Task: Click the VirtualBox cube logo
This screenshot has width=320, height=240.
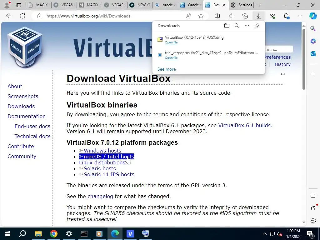Action: pyautogui.click(x=25, y=47)
